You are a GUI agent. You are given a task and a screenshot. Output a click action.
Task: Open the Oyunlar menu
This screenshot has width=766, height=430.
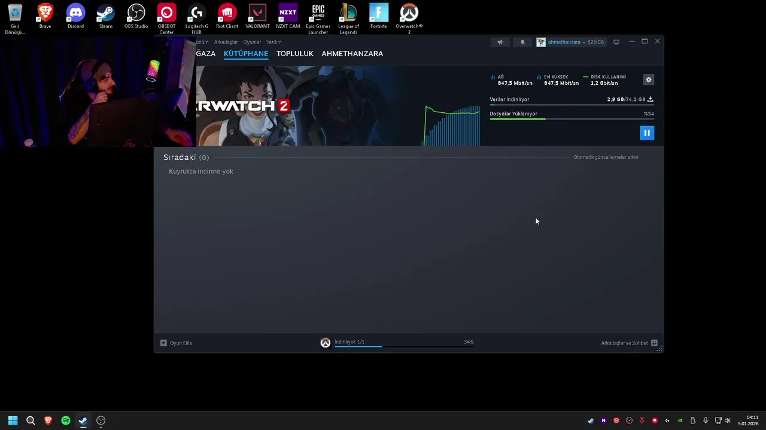coord(252,42)
